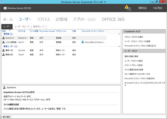Click Microsoft オンライン アカウントを割り当てる task

[140, 46]
